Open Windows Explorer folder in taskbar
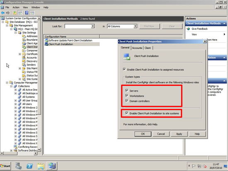This screenshot has width=228, height=171. click(41, 166)
